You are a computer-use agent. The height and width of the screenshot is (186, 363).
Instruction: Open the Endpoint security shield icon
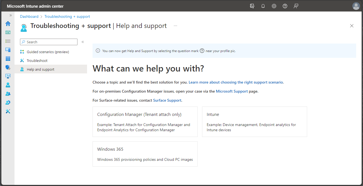pyautogui.click(x=8, y=67)
